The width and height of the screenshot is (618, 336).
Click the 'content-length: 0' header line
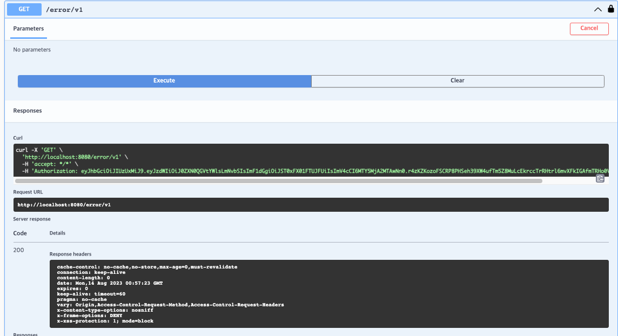point(84,278)
